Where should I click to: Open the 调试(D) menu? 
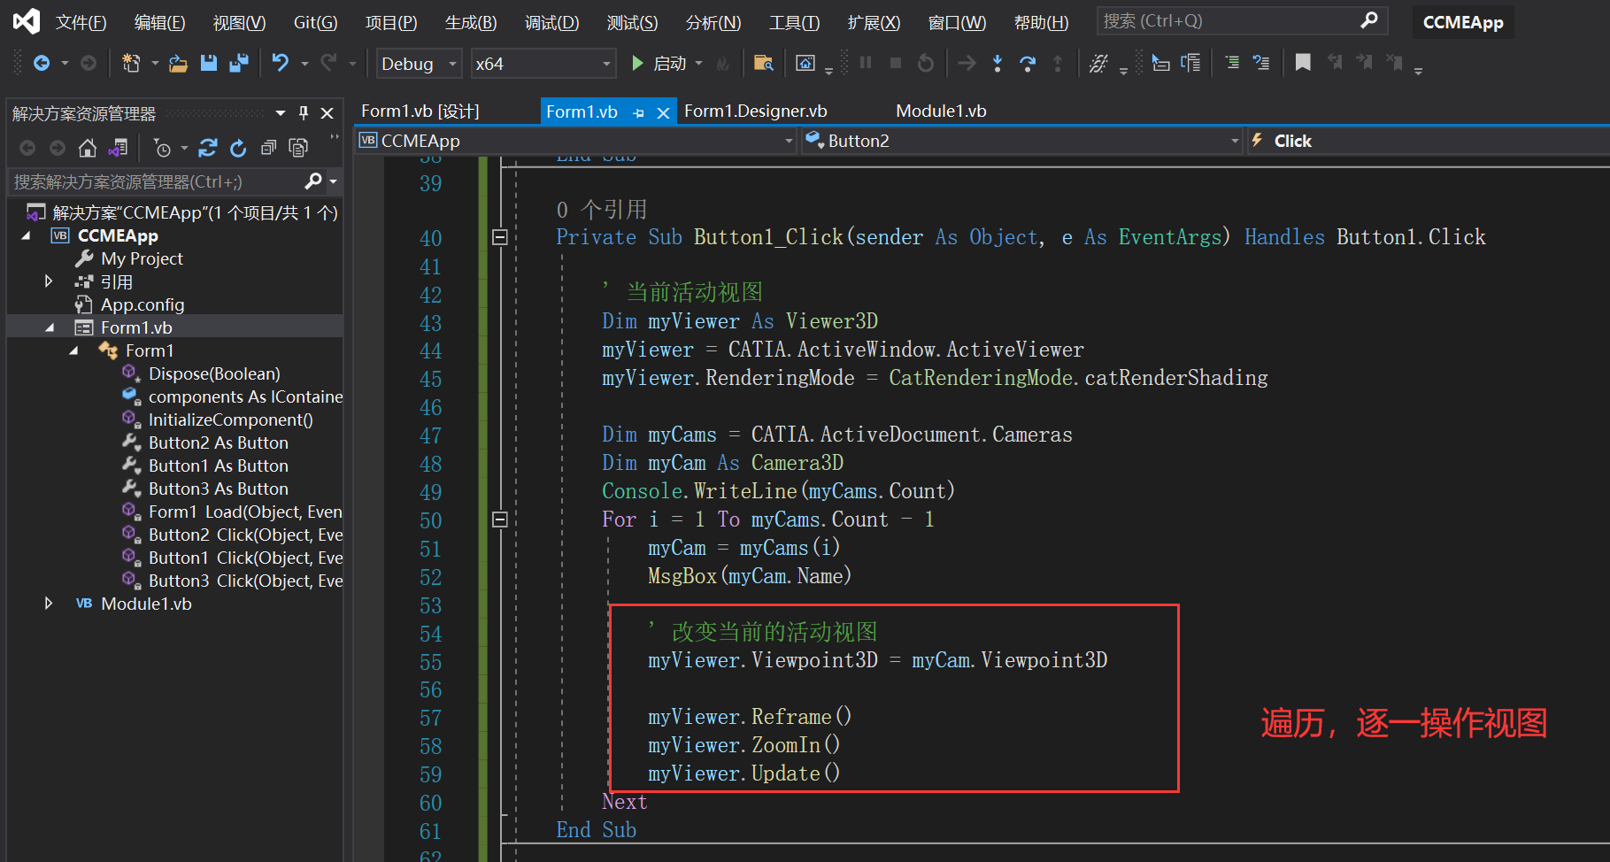point(551,22)
